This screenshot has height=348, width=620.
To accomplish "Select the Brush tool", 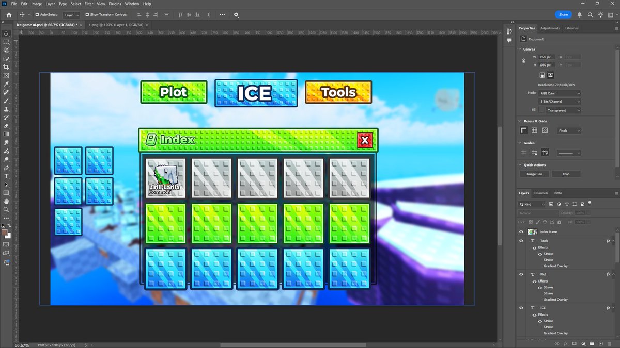I will [x=6, y=101].
